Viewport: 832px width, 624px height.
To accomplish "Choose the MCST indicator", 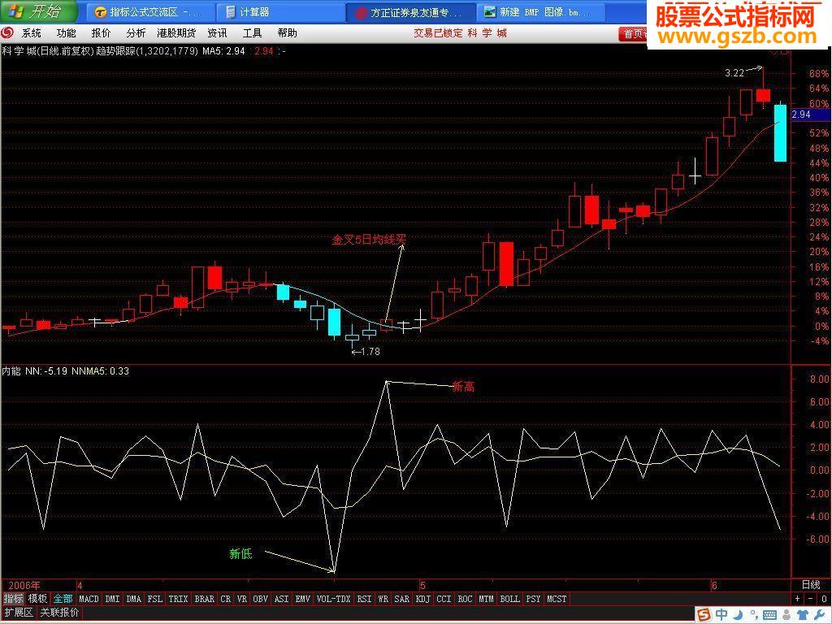I will coord(557,599).
